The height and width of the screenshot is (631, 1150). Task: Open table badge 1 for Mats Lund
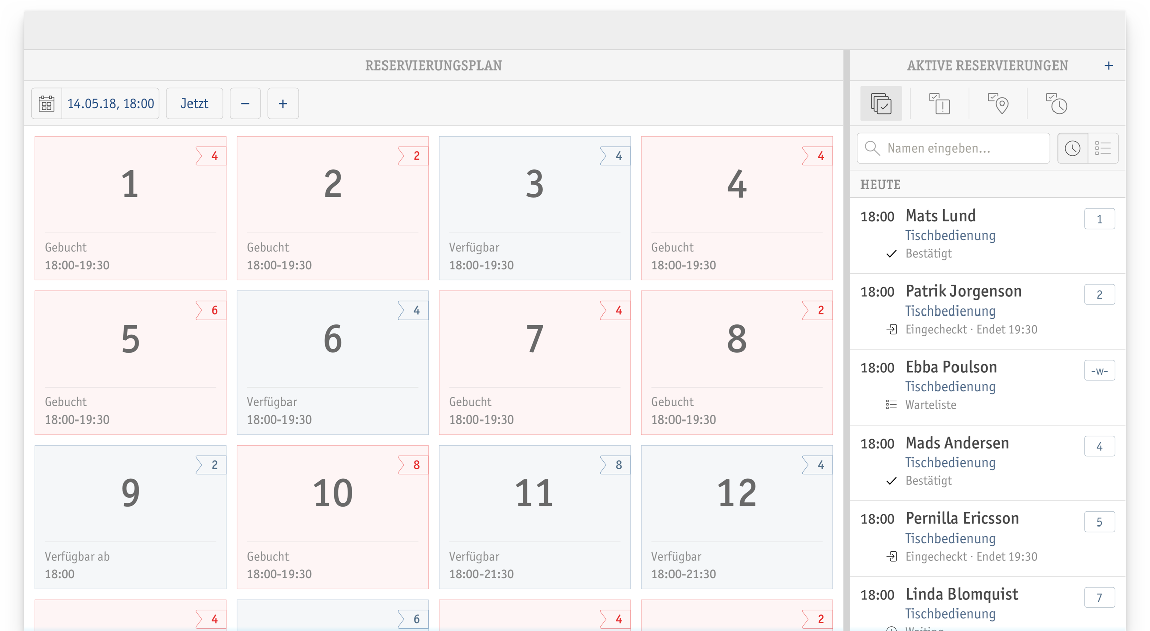(1099, 219)
